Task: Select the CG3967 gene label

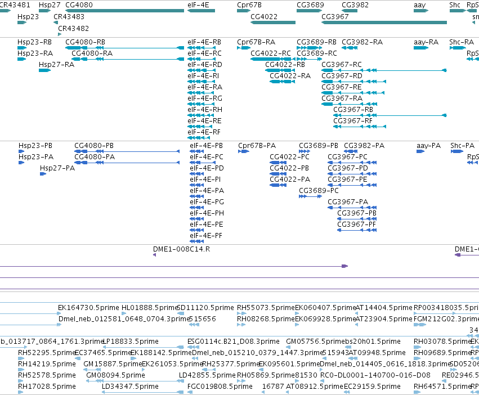Action: click(335, 17)
